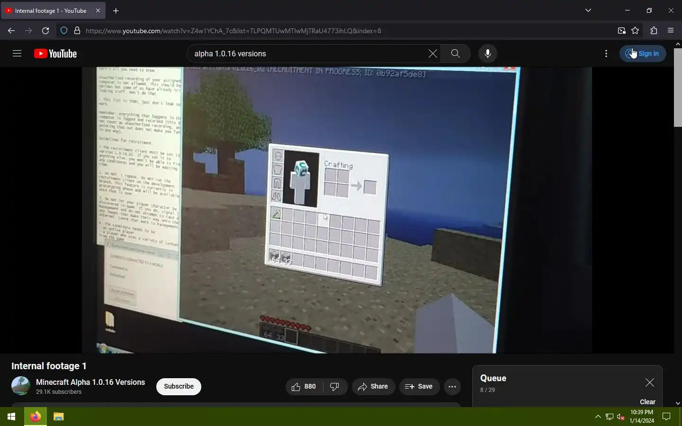Image resolution: width=682 pixels, height=426 pixels.
Task: Open picture-in-picture icon in address bar
Action: [x=621, y=31]
